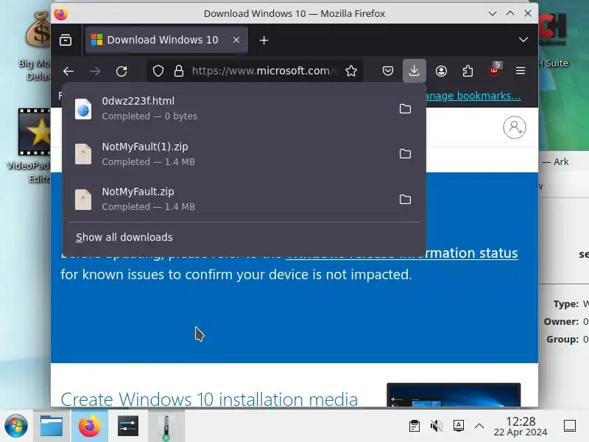The image size is (589, 442).
Task: Select the Download Windows 10 tab
Action: (x=166, y=40)
